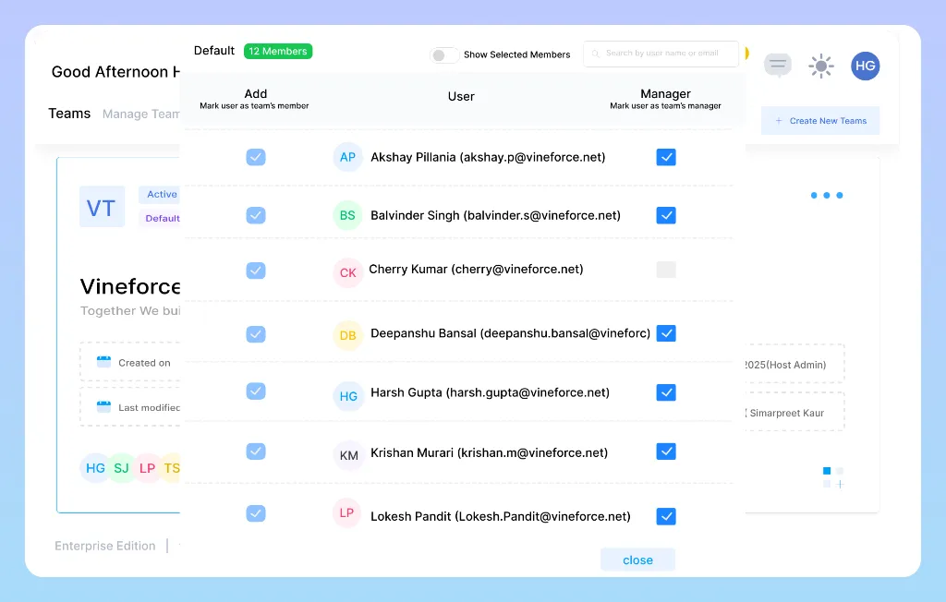This screenshot has width=946, height=602.
Task: Click the grid plus icon on team card
Action: [x=833, y=477]
